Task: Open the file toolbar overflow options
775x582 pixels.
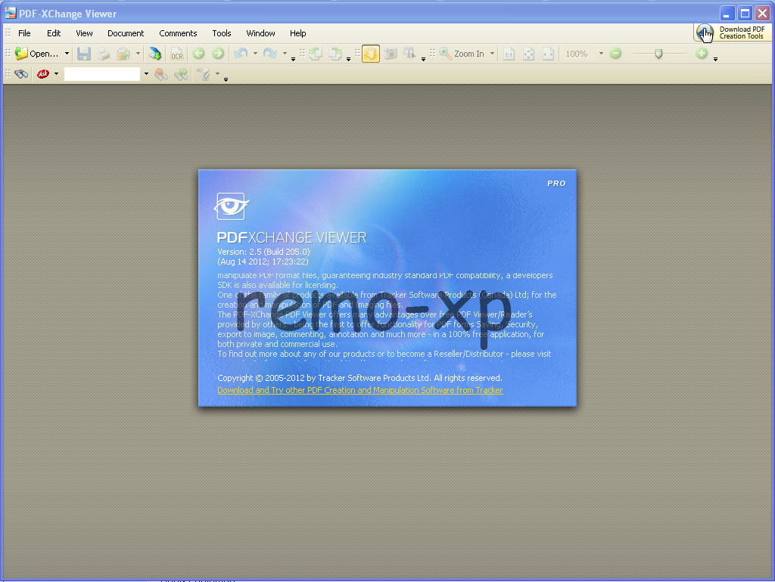Action: click(x=293, y=59)
